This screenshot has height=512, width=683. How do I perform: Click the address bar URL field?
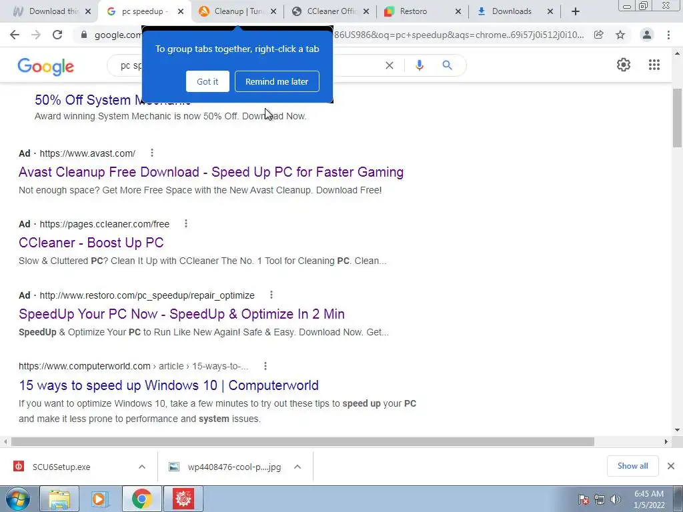coord(339,35)
